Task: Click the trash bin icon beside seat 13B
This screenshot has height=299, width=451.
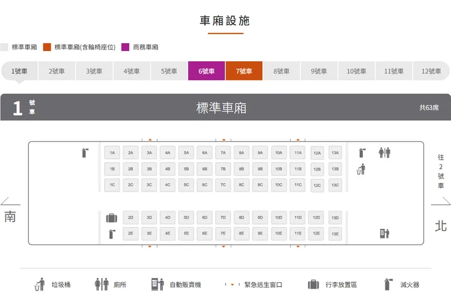Action: point(361,169)
